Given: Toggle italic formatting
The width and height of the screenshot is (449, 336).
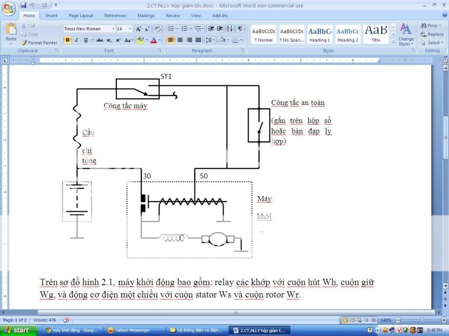Looking at the screenshot, I should 76,40.
